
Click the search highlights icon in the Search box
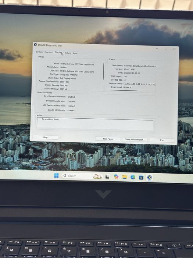[x=97, y=177]
